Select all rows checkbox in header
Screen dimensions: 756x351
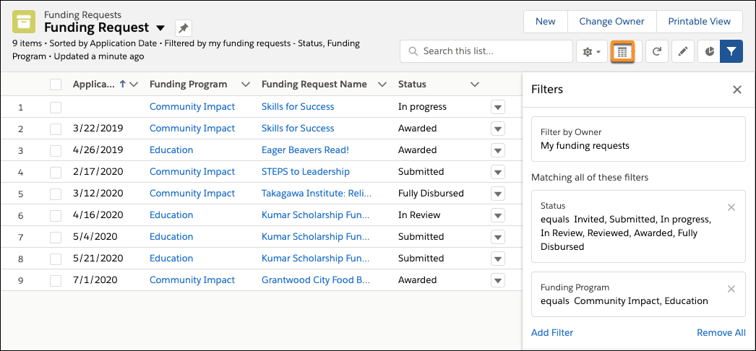click(x=56, y=84)
